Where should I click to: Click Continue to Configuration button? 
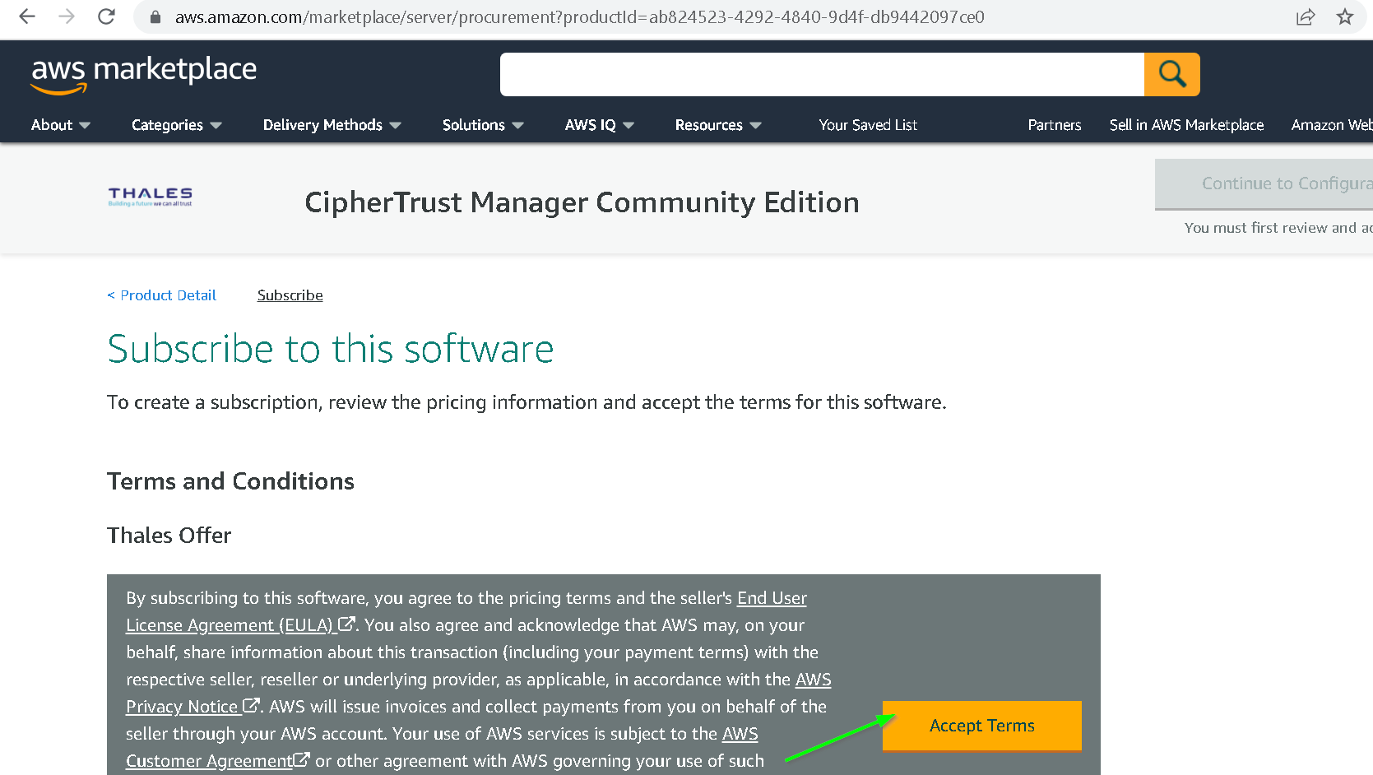1264,183
